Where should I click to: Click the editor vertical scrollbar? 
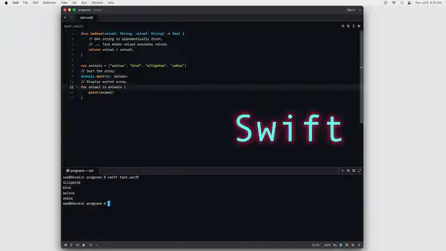click(x=361, y=77)
